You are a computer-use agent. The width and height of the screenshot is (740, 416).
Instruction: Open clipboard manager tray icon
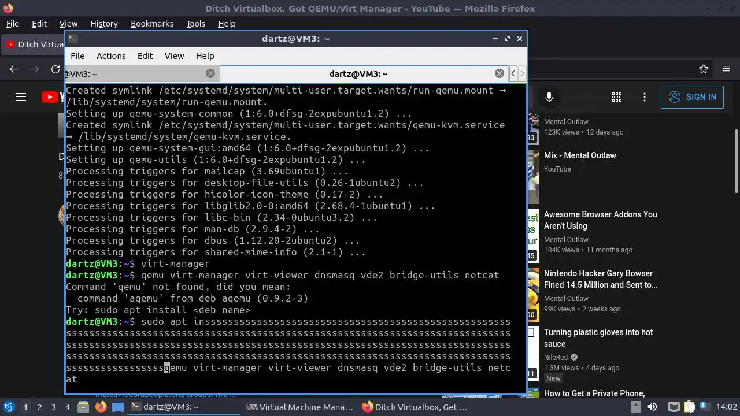pyautogui.click(x=690, y=407)
